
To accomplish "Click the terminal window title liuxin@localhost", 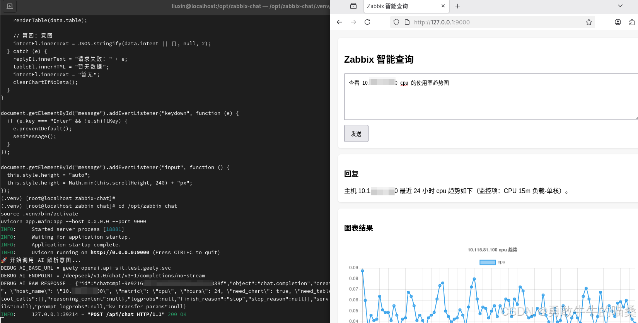I will click(x=251, y=6).
